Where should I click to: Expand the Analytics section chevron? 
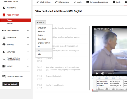28,52
